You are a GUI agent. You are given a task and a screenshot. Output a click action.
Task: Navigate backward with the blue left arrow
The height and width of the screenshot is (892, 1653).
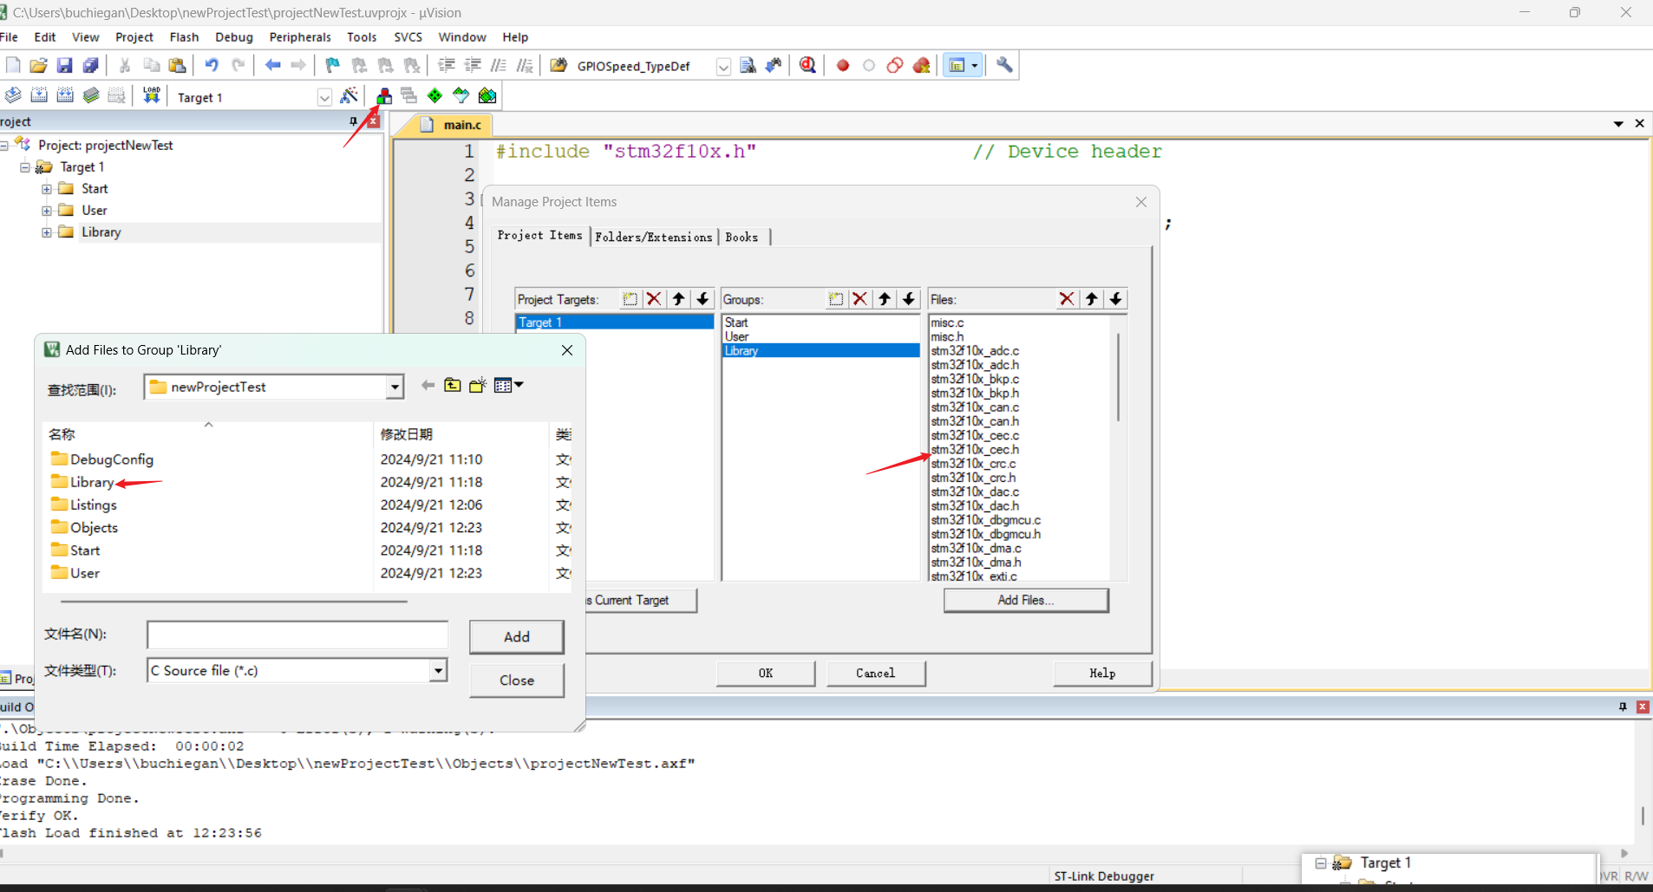click(x=272, y=65)
